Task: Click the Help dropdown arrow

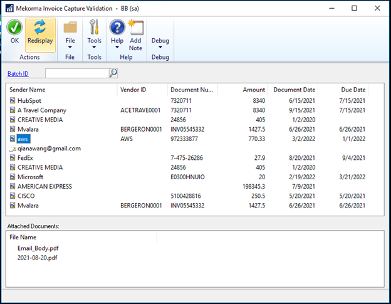Action: tap(117, 47)
